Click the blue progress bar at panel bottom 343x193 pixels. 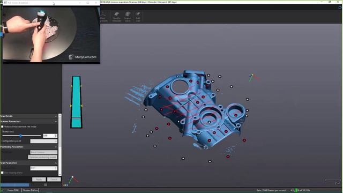coord(14,185)
